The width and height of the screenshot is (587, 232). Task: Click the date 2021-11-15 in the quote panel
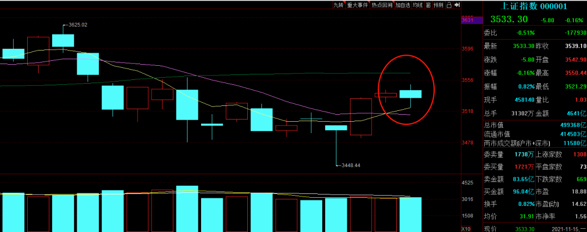pos(566,229)
